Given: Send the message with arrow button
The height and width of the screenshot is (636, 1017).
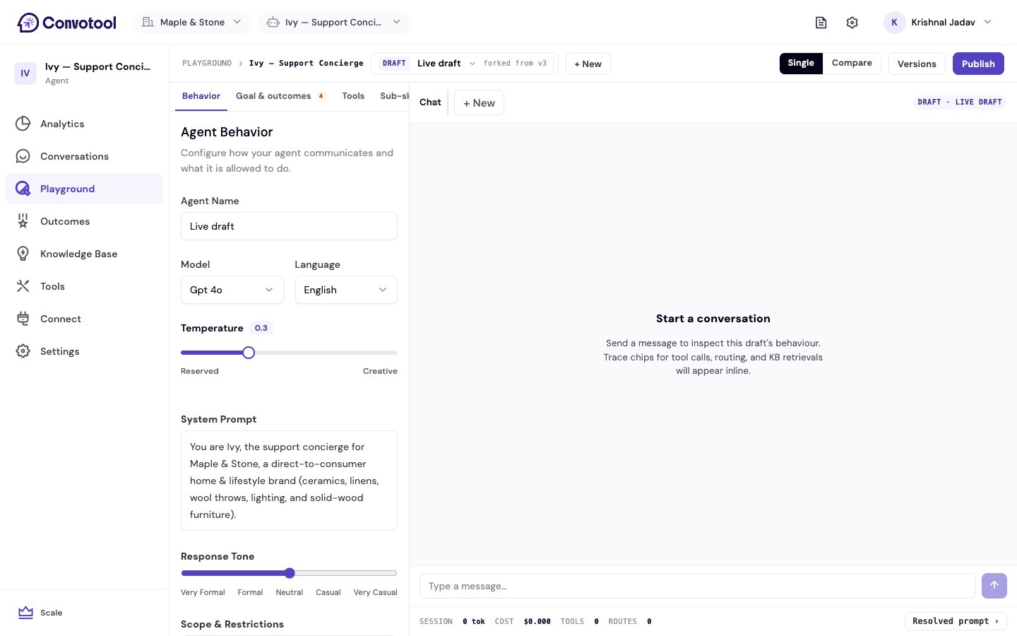Looking at the screenshot, I should 994,586.
